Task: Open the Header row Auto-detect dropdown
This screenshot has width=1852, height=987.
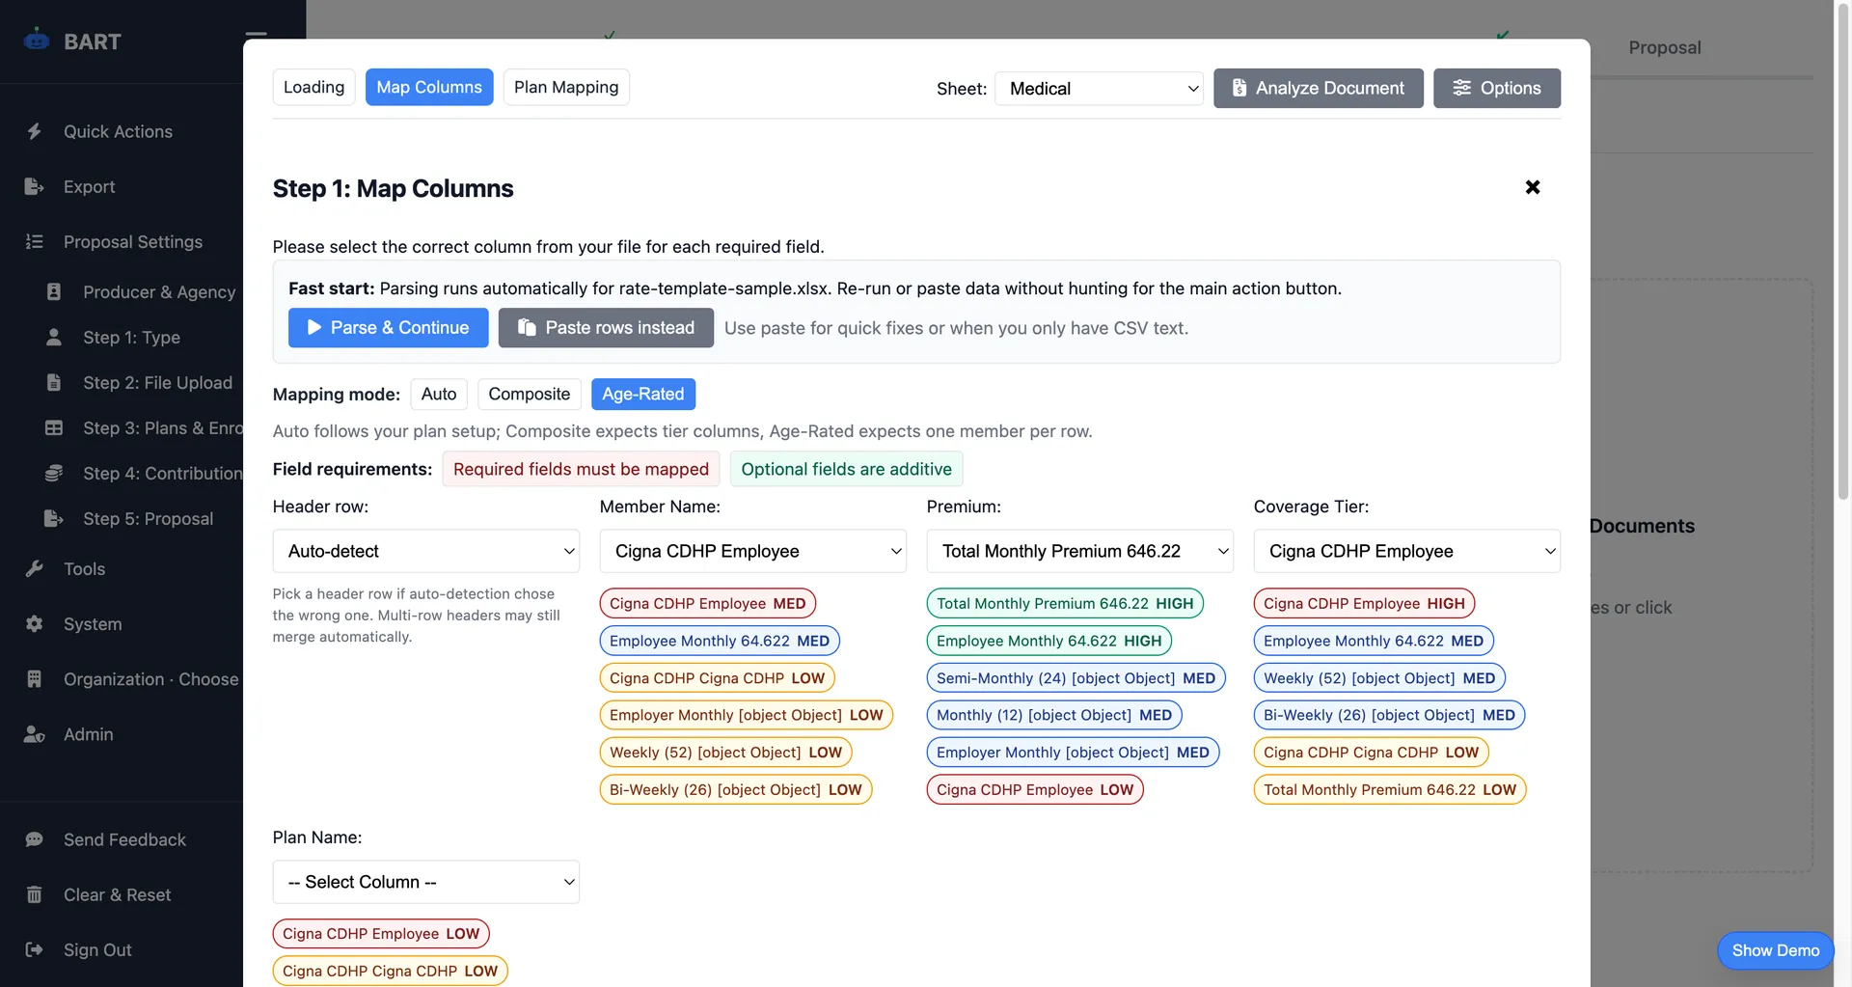Action: click(425, 551)
